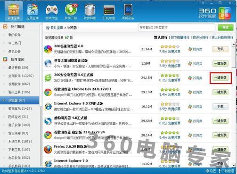237x174 pixels.
Task: Click 一键安装 for 世界之窗浏览器
Action: coord(221,63)
